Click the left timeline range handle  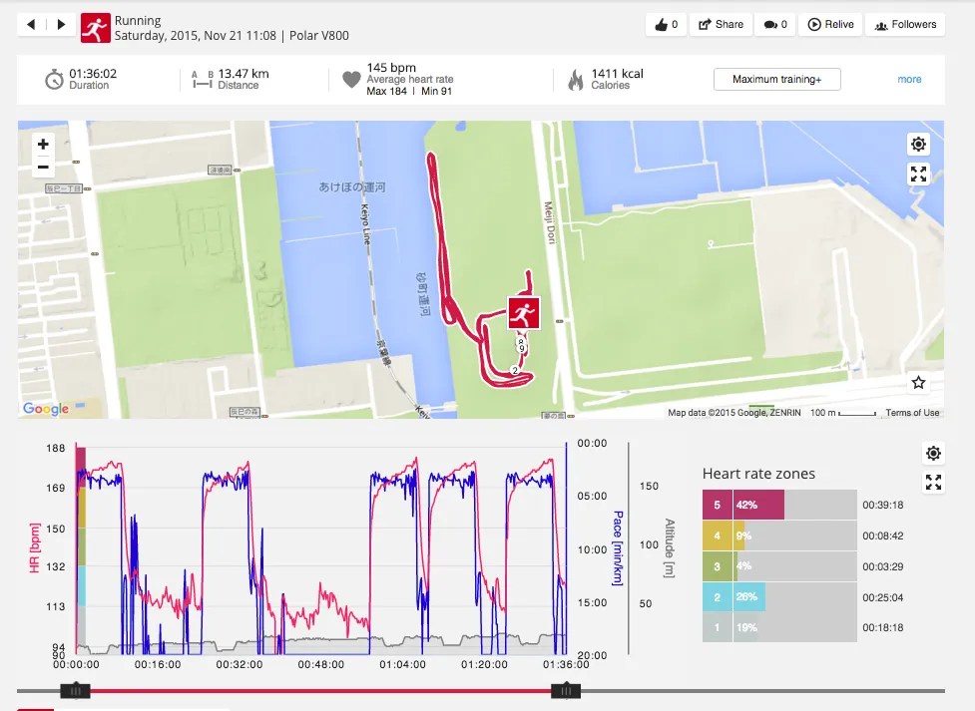[x=75, y=690]
